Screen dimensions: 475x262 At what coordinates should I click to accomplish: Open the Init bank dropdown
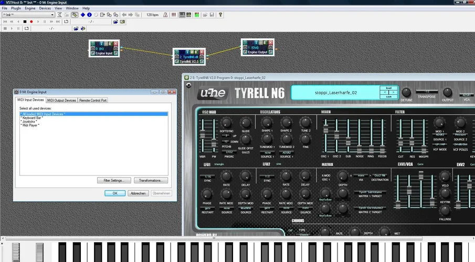tap(51, 15)
